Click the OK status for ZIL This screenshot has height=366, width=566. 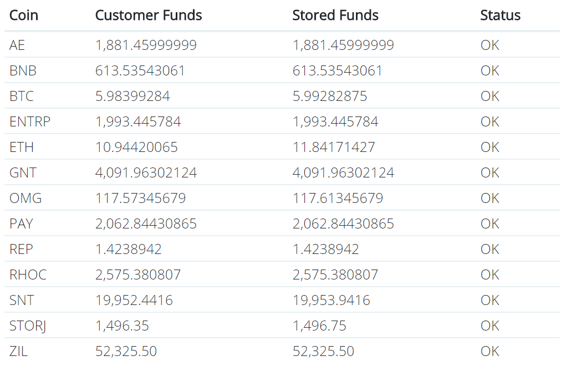point(489,352)
